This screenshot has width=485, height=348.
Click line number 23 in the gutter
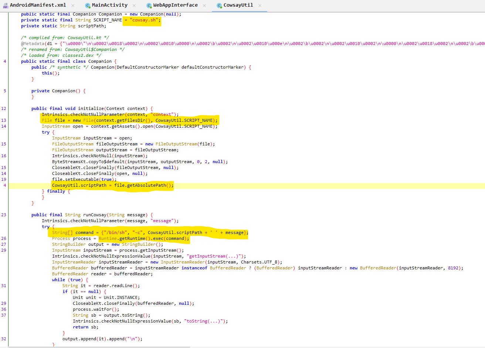[x=4, y=215]
